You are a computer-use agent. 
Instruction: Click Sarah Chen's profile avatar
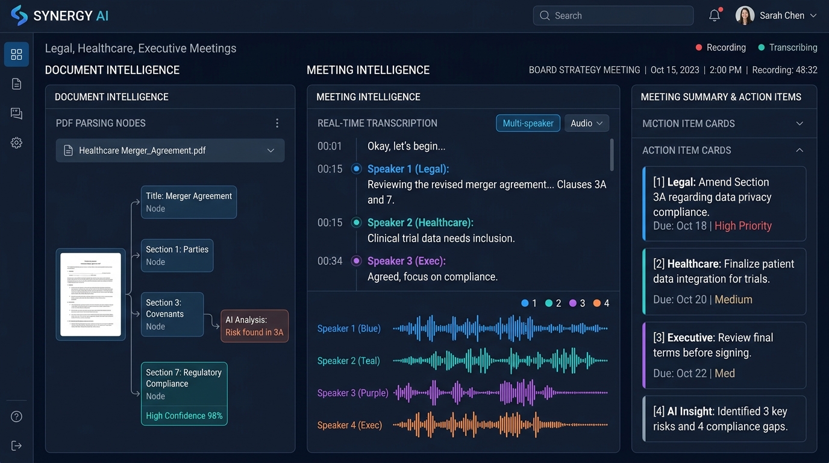[x=745, y=16]
